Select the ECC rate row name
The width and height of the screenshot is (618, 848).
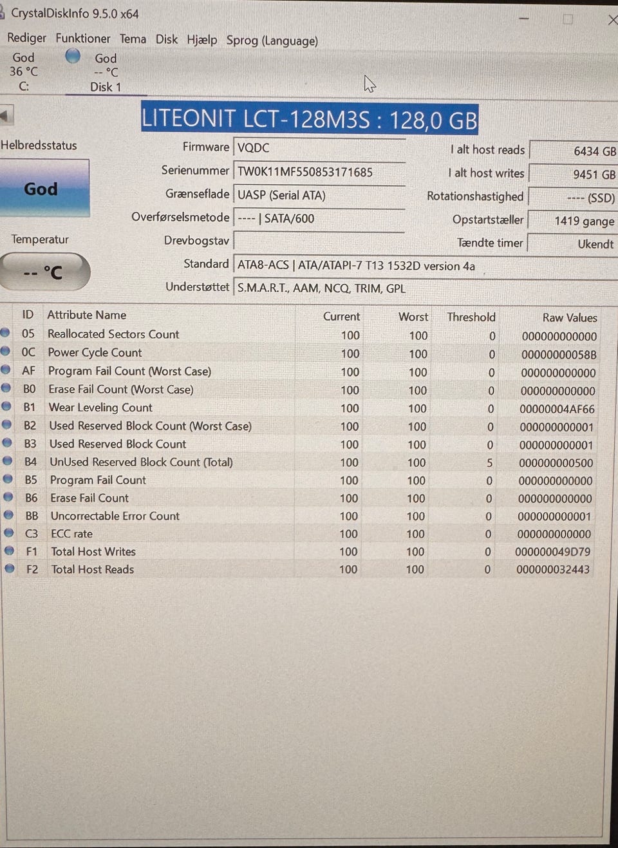coord(71,534)
